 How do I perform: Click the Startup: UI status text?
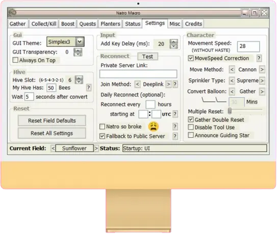(x=136, y=148)
